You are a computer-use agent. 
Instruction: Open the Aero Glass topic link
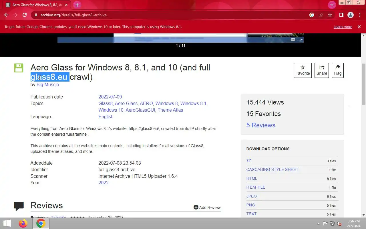tap(126, 103)
